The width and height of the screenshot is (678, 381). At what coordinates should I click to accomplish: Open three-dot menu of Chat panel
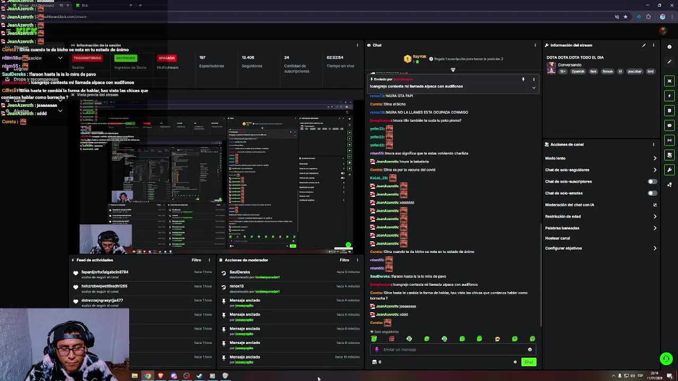click(536, 46)
